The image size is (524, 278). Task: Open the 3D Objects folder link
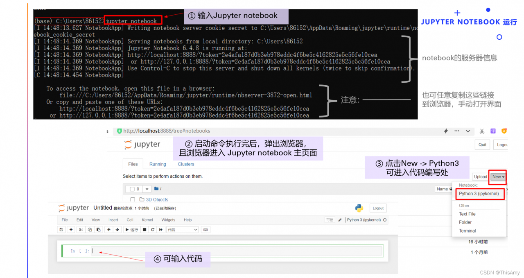(157, 200)
